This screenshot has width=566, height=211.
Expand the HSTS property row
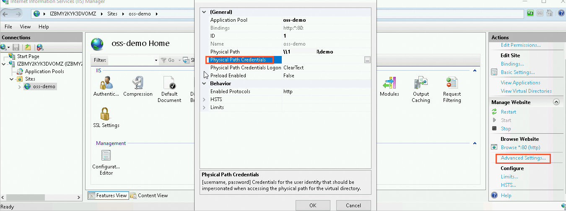(204, 99)
